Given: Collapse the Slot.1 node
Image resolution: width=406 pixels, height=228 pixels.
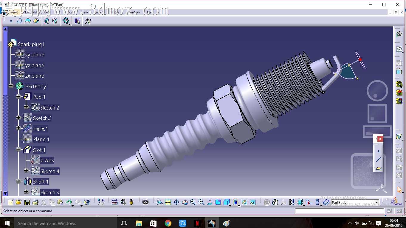Looking at the screenshot, I should tap(18, 149).
